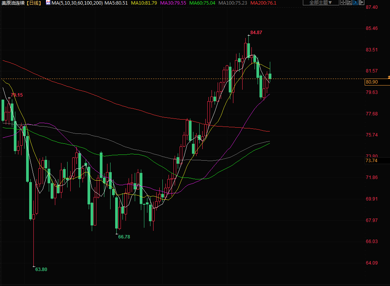Screen dimensions: 390x286
Task: Open the 全部主题 dropdown
Action: 321,3
